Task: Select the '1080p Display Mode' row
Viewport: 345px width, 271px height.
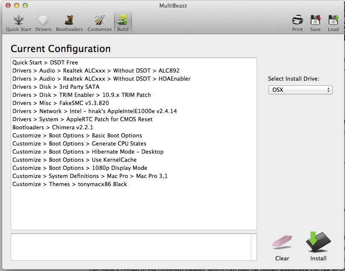Action: click(x=134, y=168)
